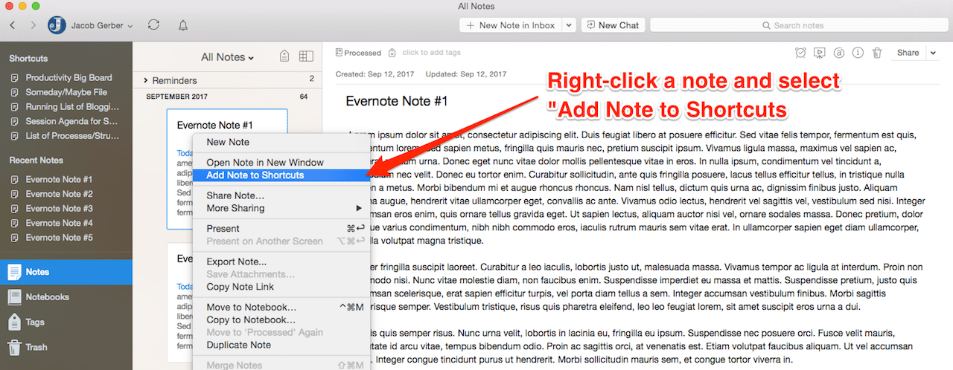Click the Updated: Sep 12, 2017 date

[x=466, y=74]
